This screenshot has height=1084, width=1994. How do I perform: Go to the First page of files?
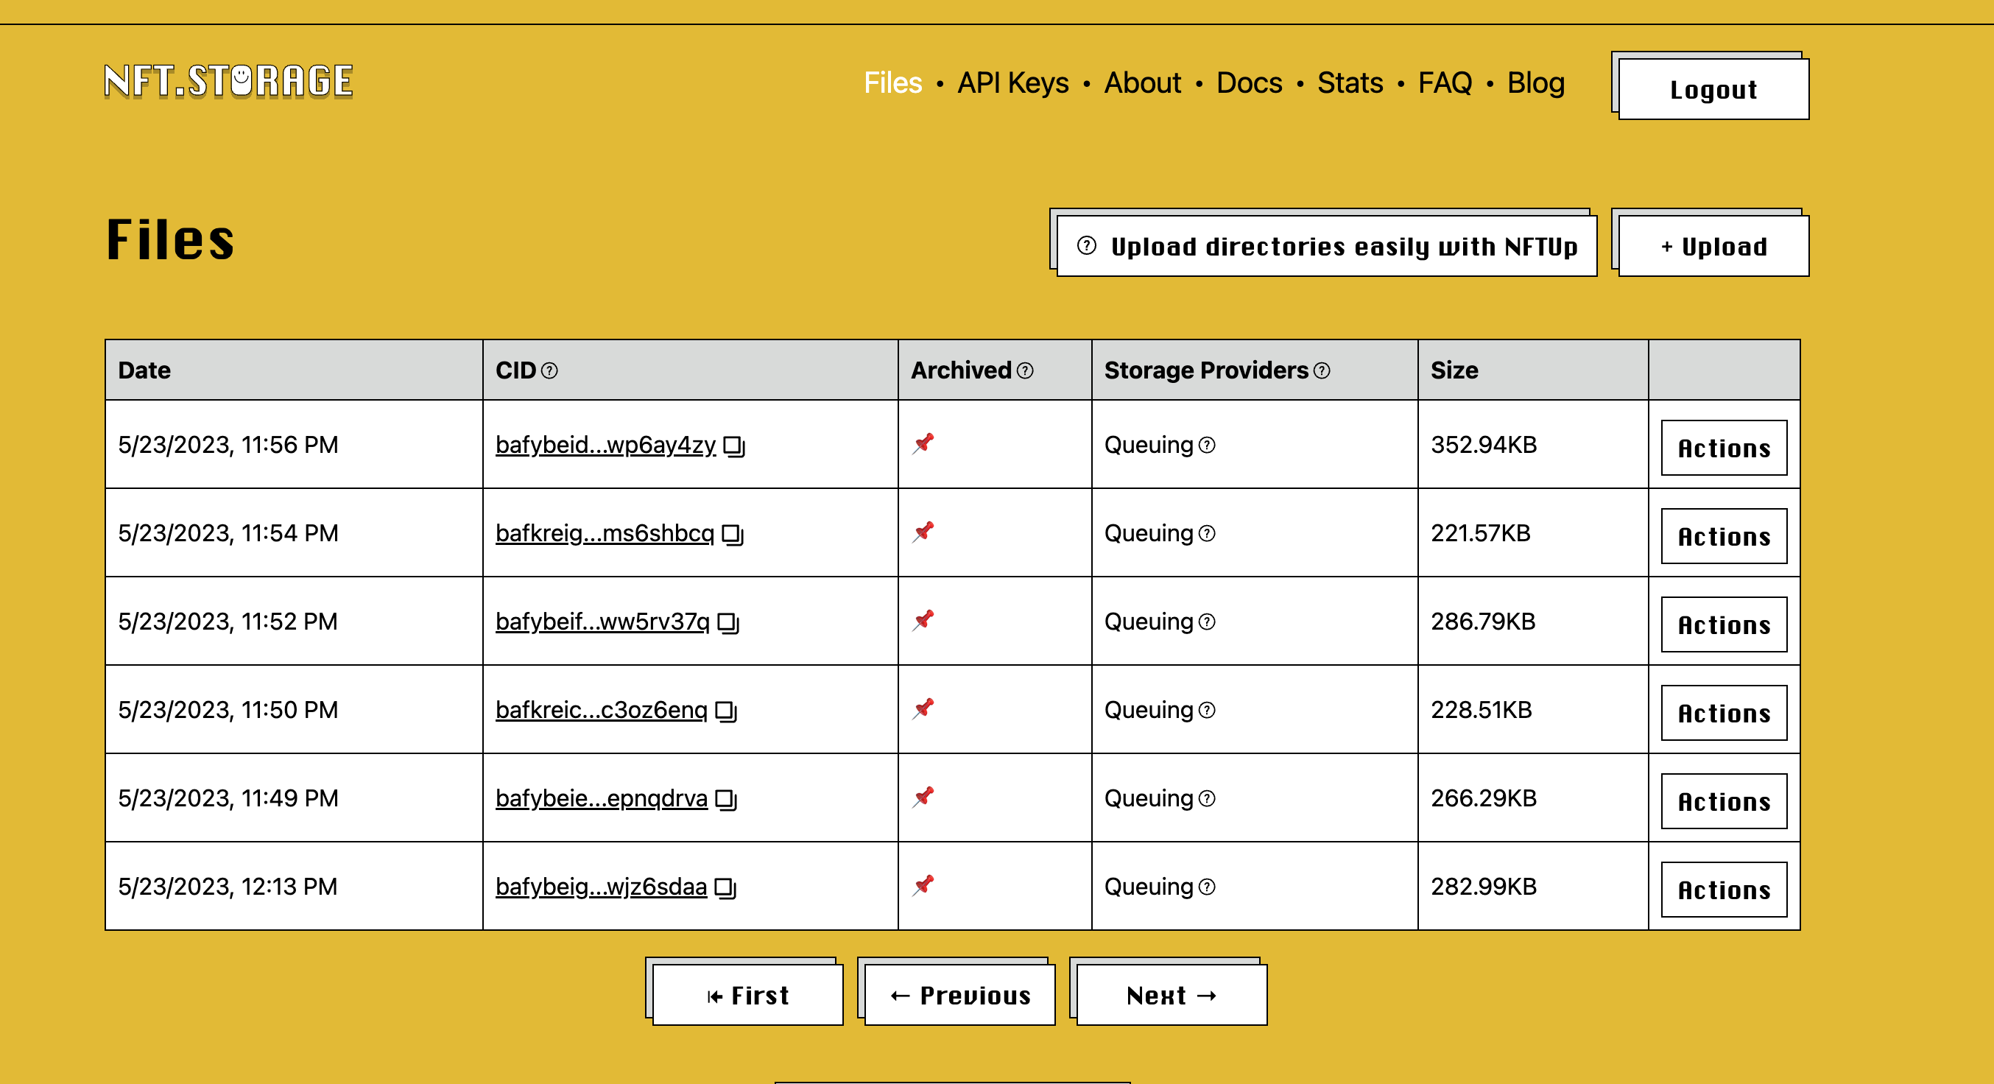(x=748, y=995)
